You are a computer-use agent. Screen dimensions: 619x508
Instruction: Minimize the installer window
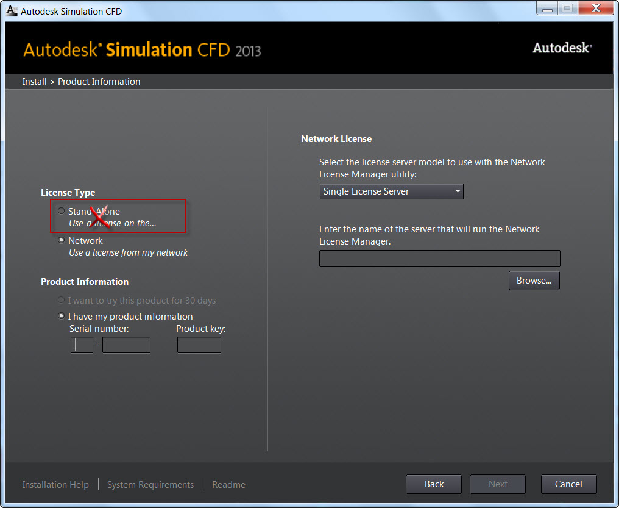(547, 9)
